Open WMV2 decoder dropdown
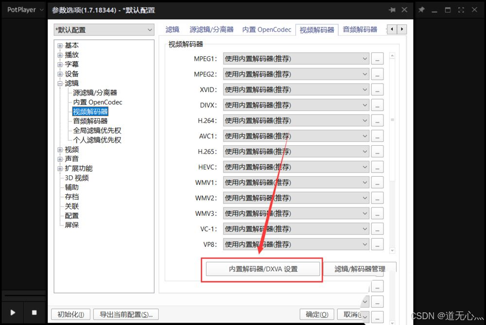 pos(296,198)
